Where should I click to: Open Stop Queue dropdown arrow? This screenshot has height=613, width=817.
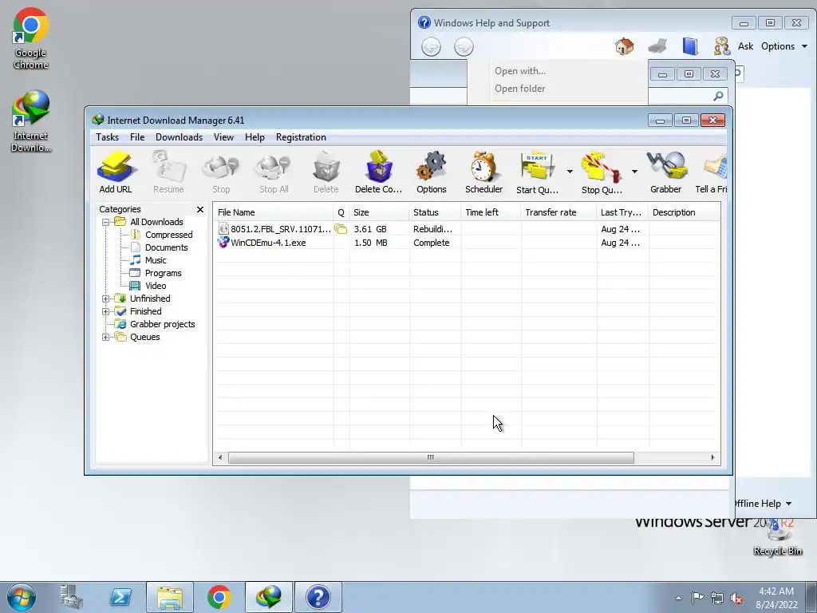634,172
